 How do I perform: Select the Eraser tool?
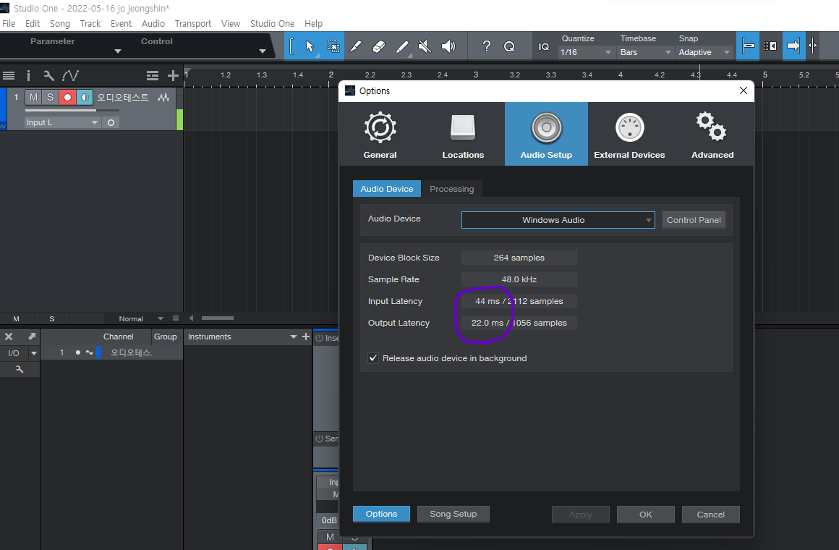(378, 46)
